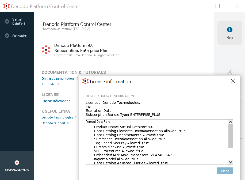The width and height of the screenshot is (245, 180).
Task: Select 'Embedded MPP Max. Processors' line
Action: 133,155
